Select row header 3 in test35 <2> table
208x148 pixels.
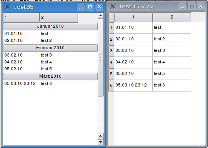pos(111,51)
